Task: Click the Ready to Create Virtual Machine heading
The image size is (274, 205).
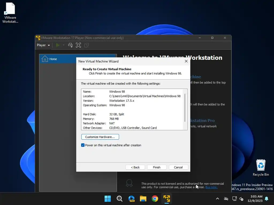Action: tap(107, 69)
